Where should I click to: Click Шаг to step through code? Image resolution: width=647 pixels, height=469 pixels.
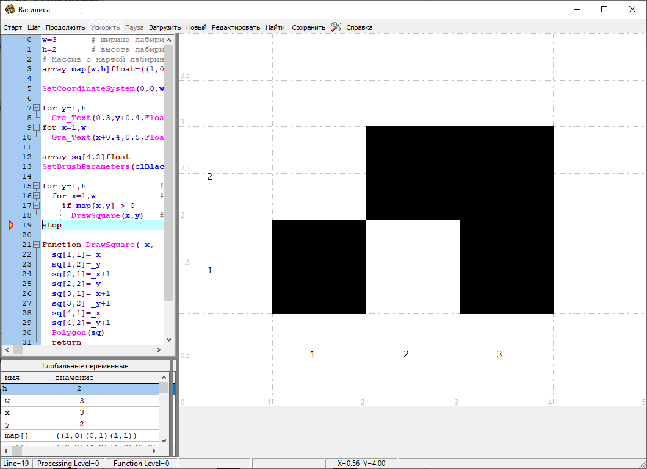pos(34,27)
